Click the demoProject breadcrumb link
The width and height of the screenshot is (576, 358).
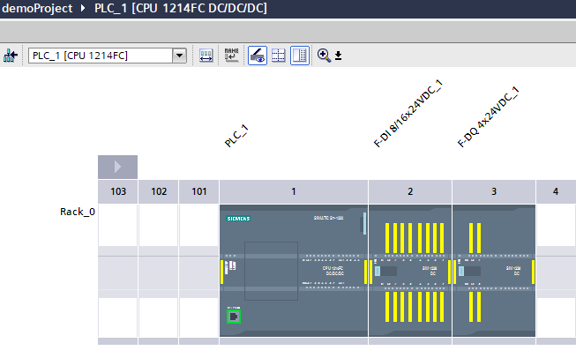37,8
